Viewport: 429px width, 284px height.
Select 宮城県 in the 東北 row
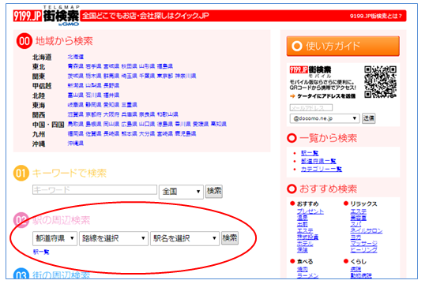coord(111,66)
